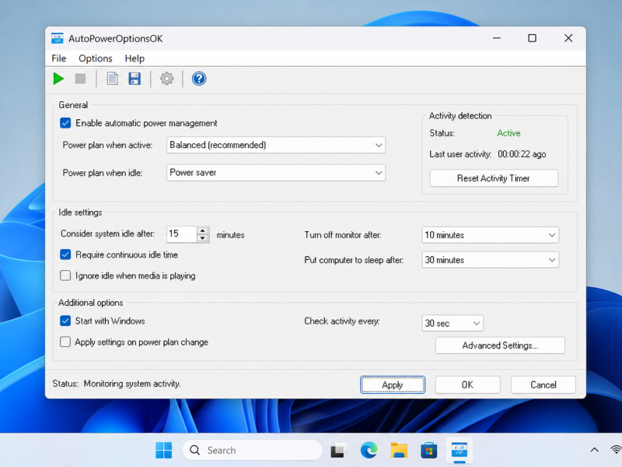Open File Explorer from taskbar
This screenshot has height=467, width=622.
(399, 451)
